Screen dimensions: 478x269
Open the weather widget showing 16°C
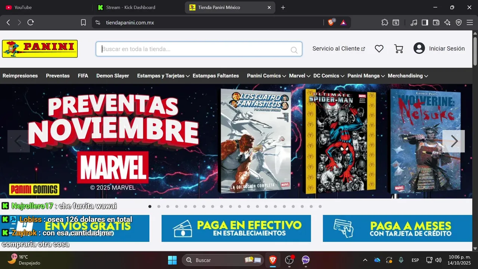(x=25, y=260)
